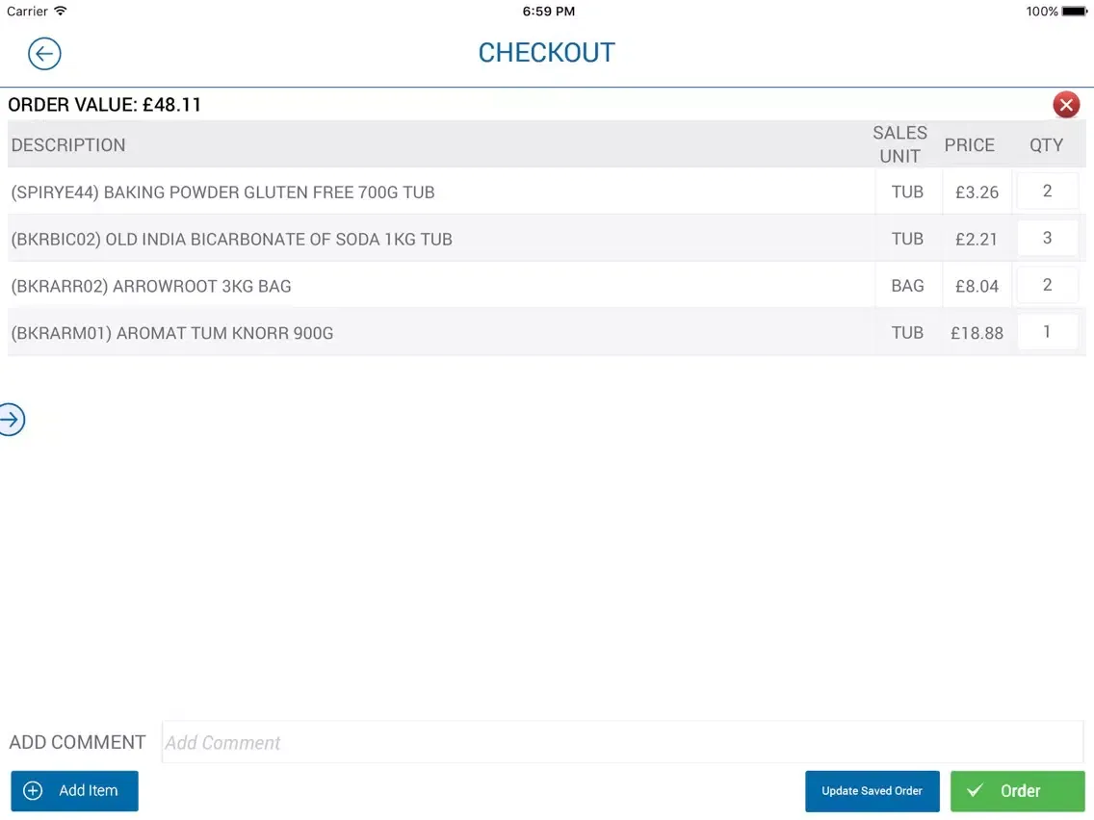Image resolution: width=1094 pixels, height=820 pixels.
Task: Click the £3.26 price cell
Action: tap(977, 192)
